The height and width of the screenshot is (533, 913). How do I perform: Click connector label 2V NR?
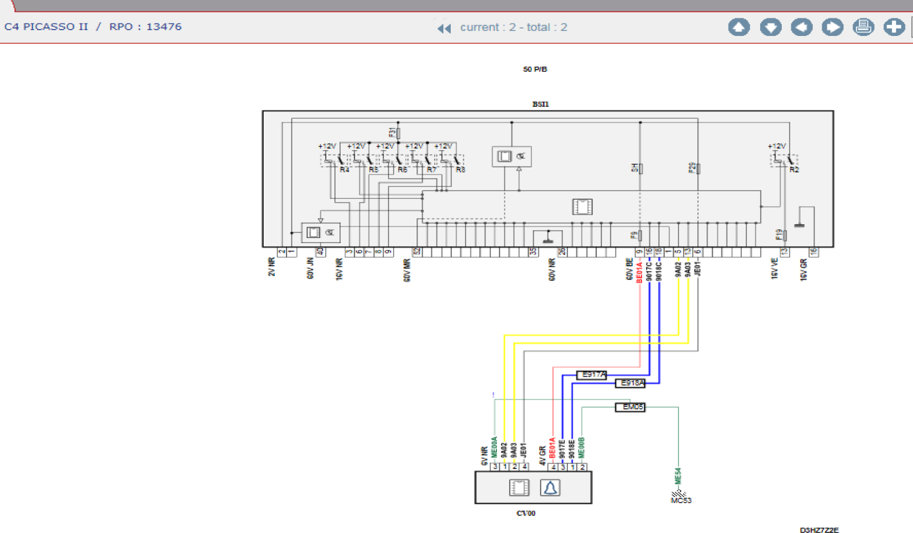click(x=272, y=267)
